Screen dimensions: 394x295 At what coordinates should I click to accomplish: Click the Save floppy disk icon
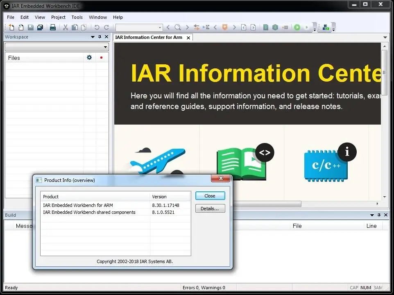(31, 27)
